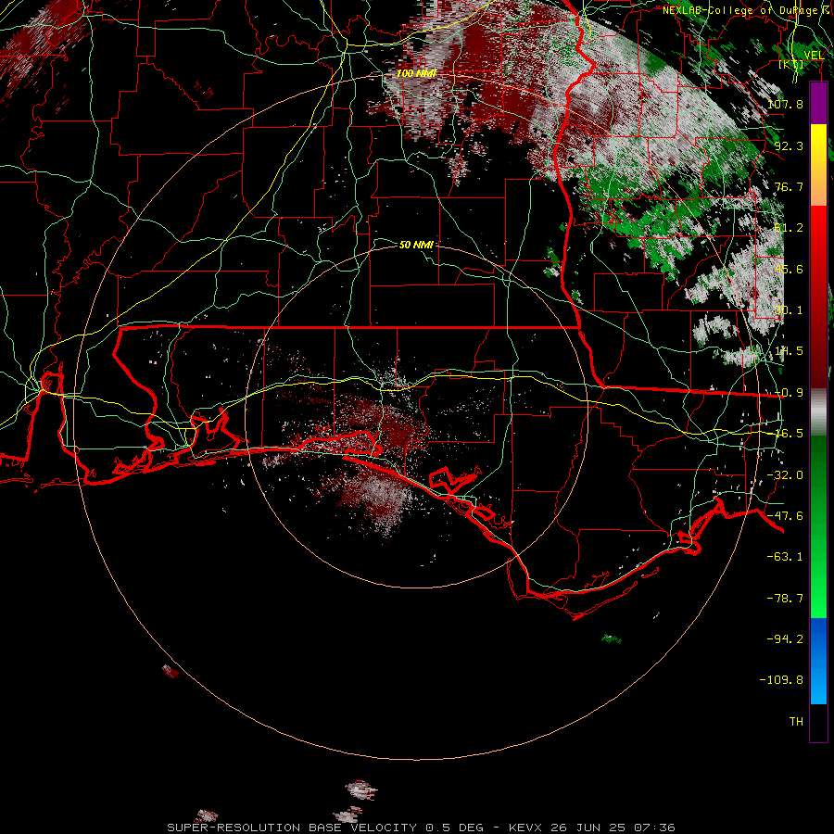Screen dimensions: 834x834
Task: Click the 07:36 timestamp in the caption
Action: coord(657,828)
